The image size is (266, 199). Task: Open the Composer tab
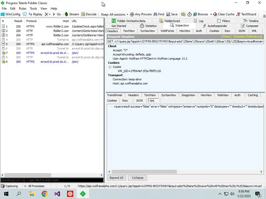pos(250,26)
